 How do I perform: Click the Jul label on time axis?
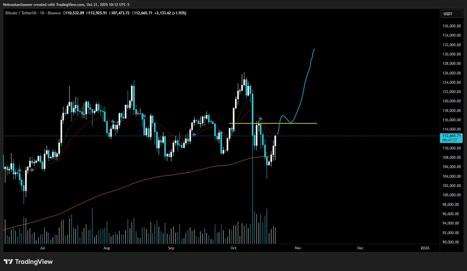click(x=42, y=248)
